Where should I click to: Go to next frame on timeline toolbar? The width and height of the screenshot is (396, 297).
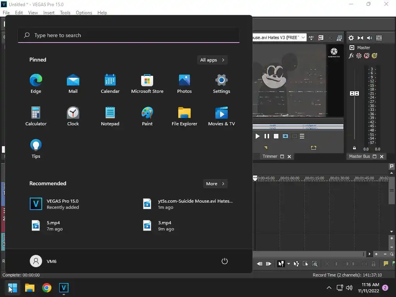pyautogui.click(x=269, y=264)
